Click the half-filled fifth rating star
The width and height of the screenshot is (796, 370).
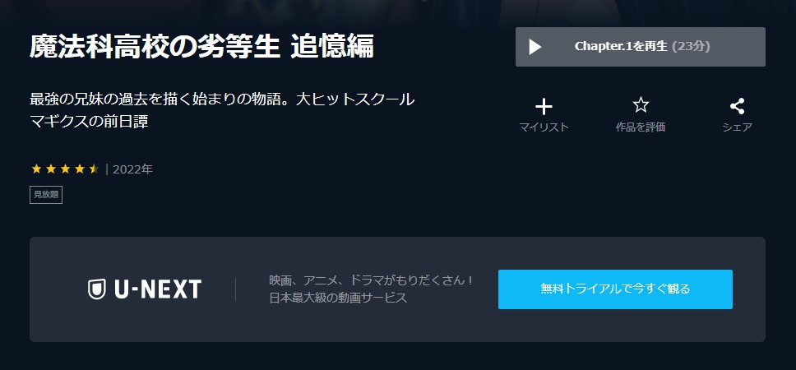pyautogui.click(x=94, y=169)
